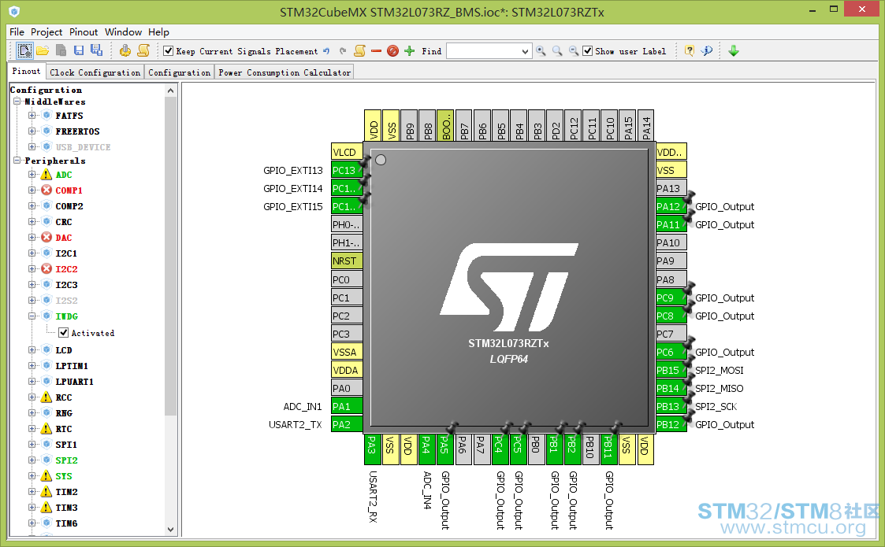Open Power Consumption Calculator tab
The image size is (885, 547).
pyautogui.click(x=284, y=72)
